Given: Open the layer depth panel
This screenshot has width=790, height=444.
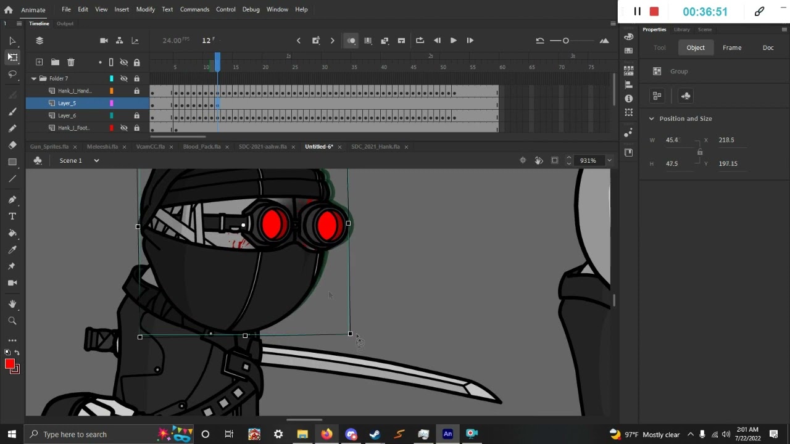Looking at the screenshot, I should tap(135, 41).
